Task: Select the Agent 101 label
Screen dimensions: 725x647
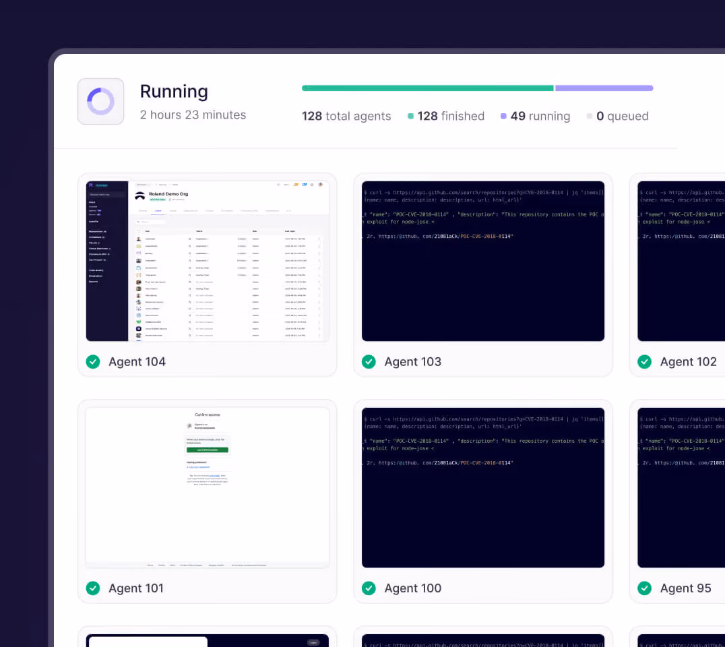Action: coord(136,588)
